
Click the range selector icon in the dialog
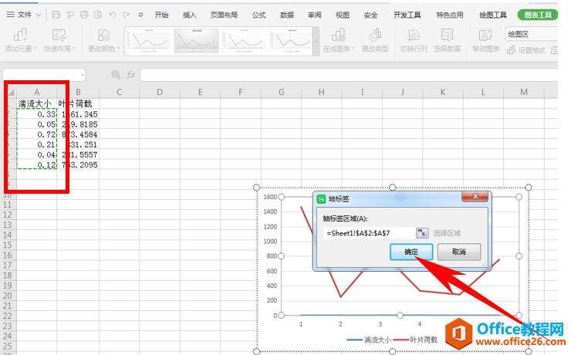422,232
